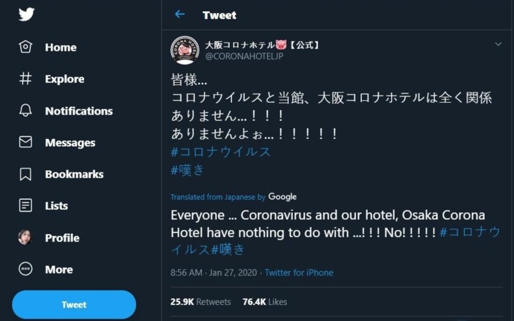Click the Home house icon
The height and width of the screenshot is (321, 514).
(x=26, y=47)
